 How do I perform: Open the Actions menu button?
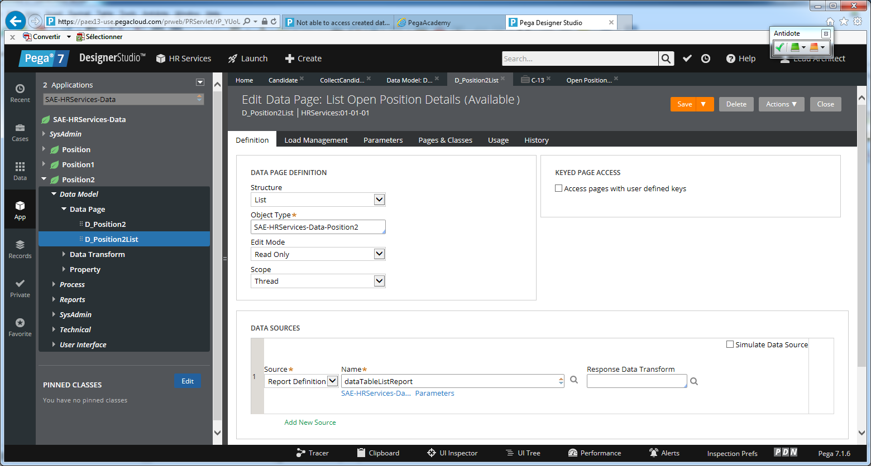[781, 104]
